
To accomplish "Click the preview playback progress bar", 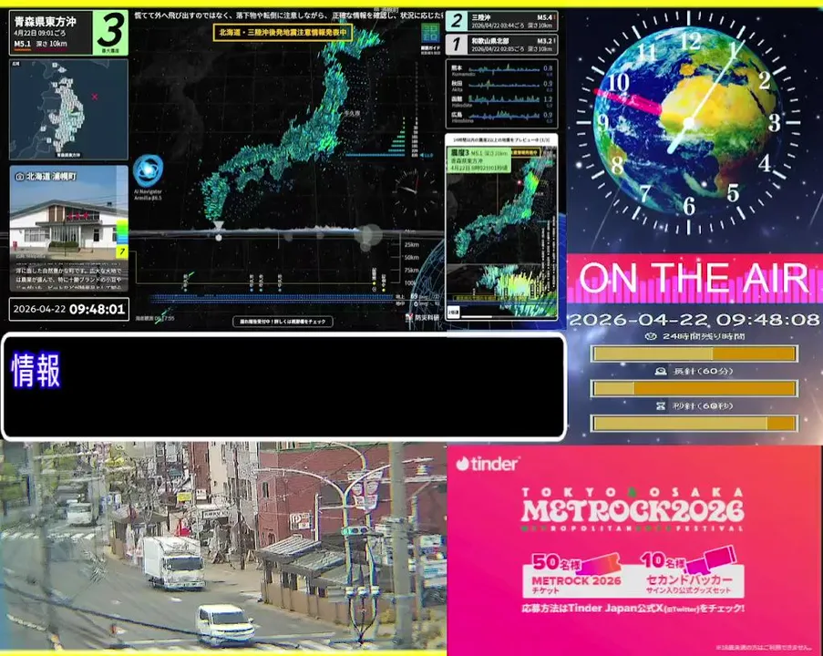I will click(x=507, y=316).
